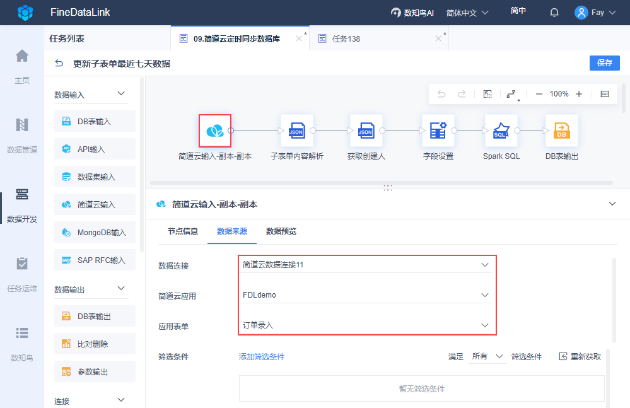
Task: Select the 子表单内容解析 JSON node
Action: 296,131
